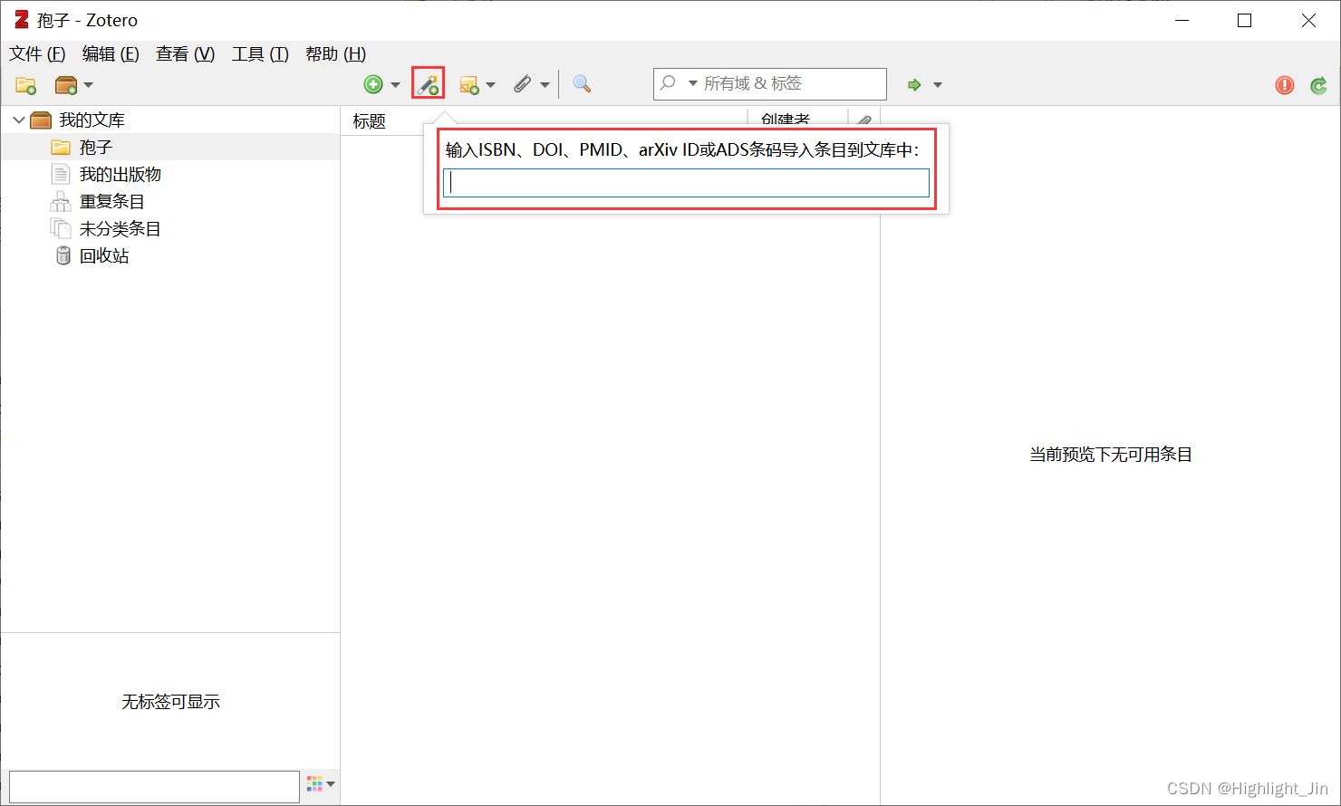Open the 编辑 (E) menu

pyautogui.click(x=111, y=54)
